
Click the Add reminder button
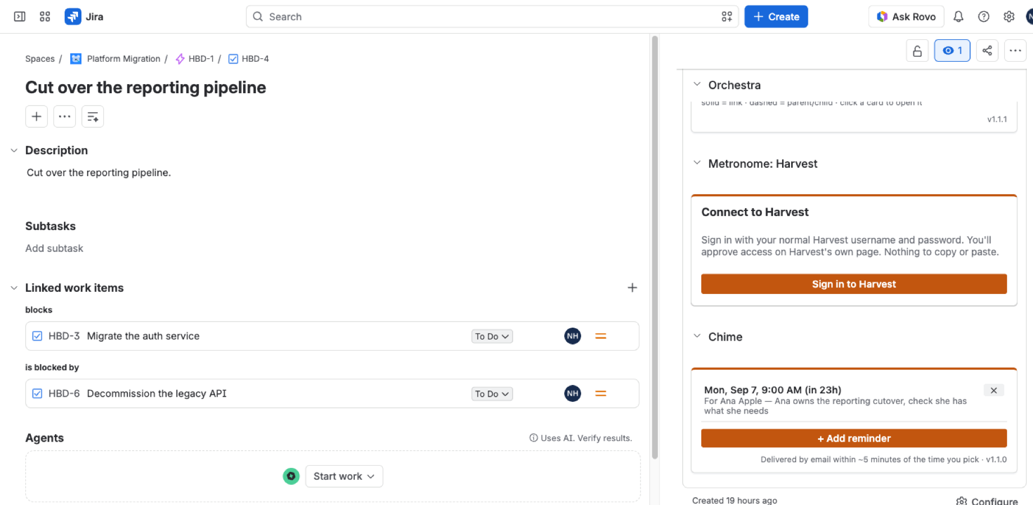(854, 438)
